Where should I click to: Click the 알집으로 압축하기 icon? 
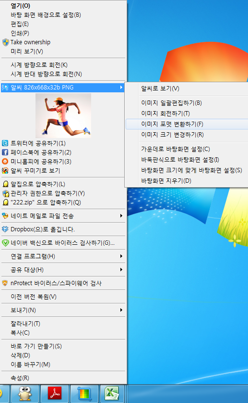pos(5,184)
